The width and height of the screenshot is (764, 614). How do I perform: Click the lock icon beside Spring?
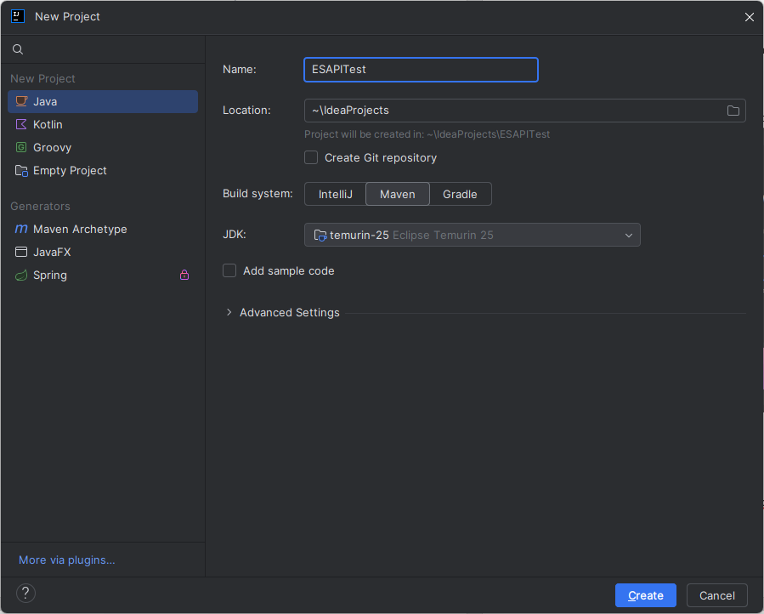[184, 276]
